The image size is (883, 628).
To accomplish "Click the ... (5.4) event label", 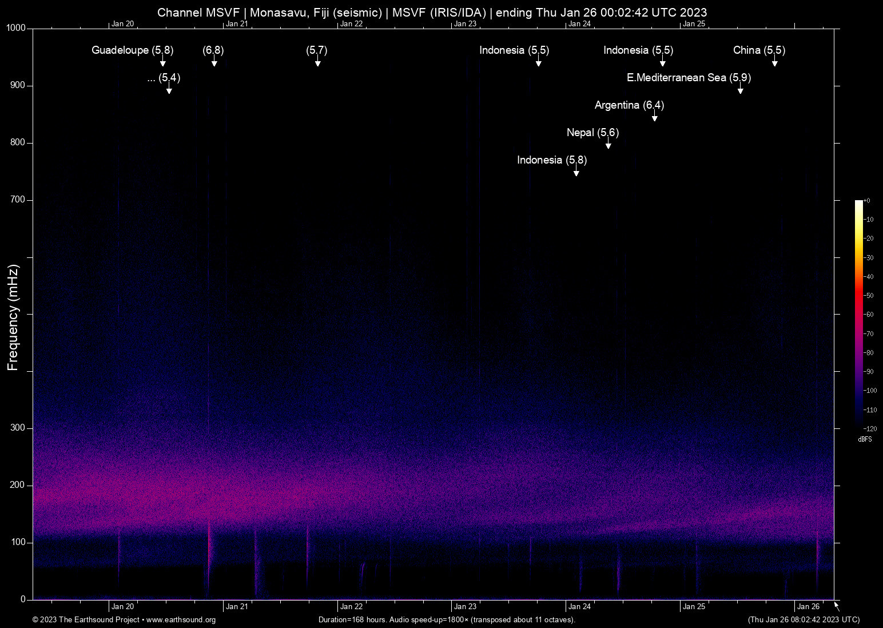I will [x=162, y=78].
